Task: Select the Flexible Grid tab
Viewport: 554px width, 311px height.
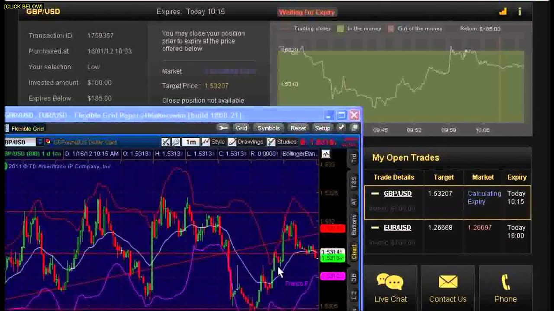Action: (25, 129)
